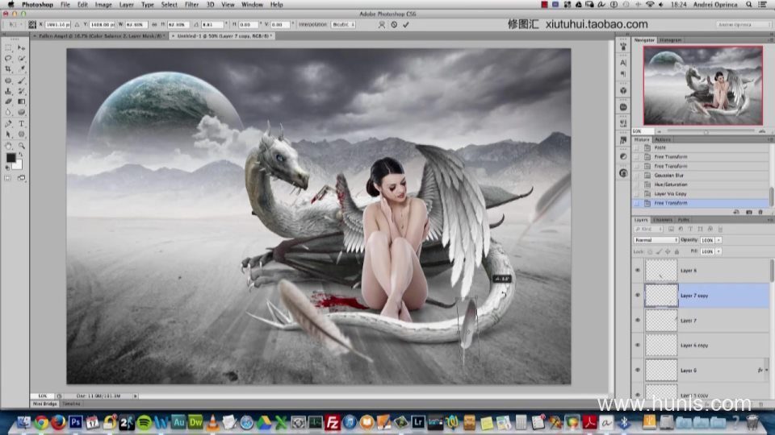Select the Crop tool

pos(8,69)
